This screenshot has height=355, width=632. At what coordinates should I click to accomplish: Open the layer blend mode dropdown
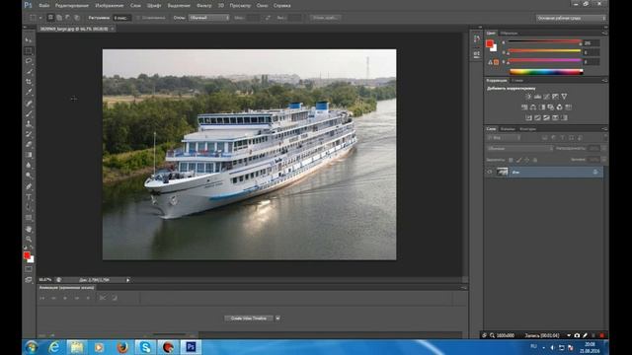(x=520, y=149)
